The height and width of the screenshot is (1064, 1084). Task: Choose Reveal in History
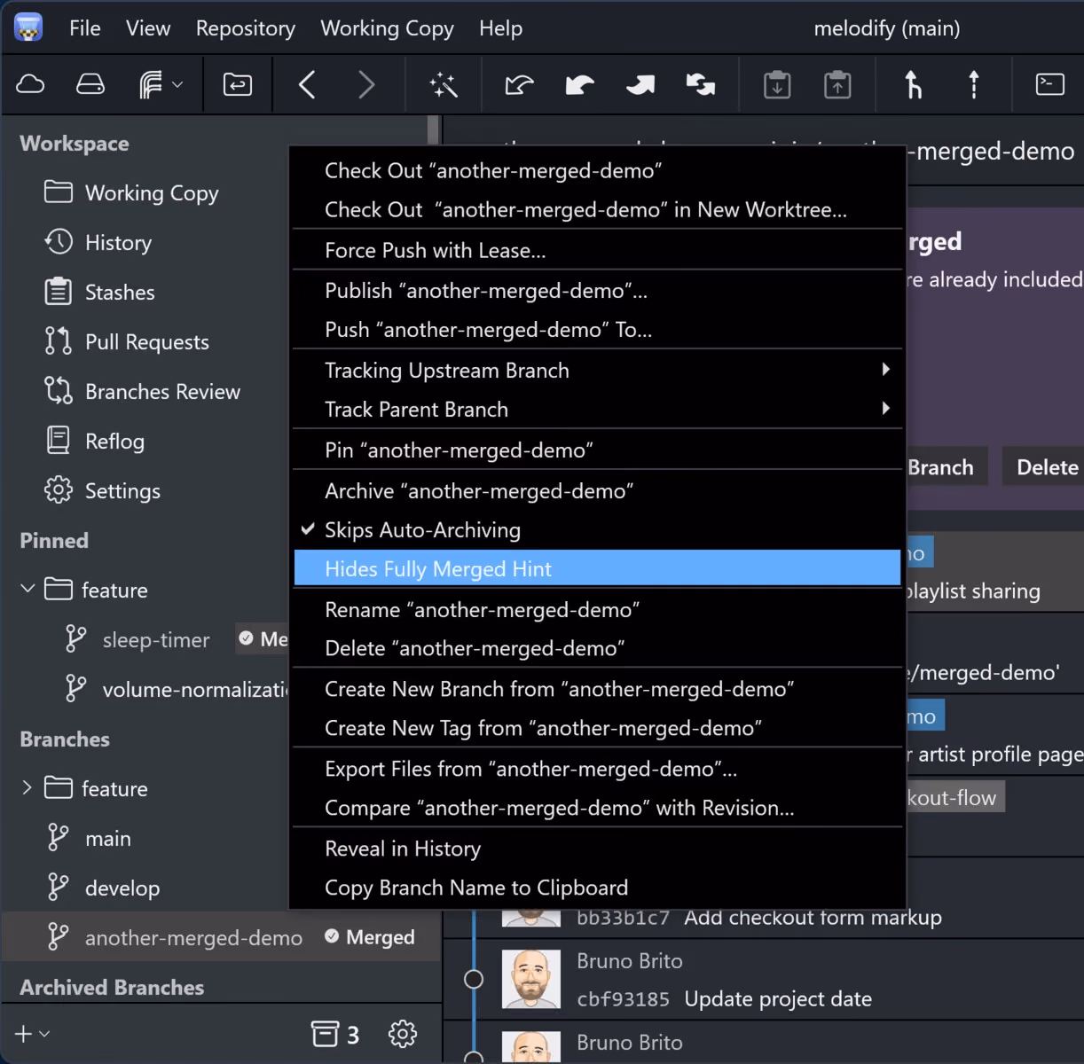pyautogui.click(x=598, y=849)
